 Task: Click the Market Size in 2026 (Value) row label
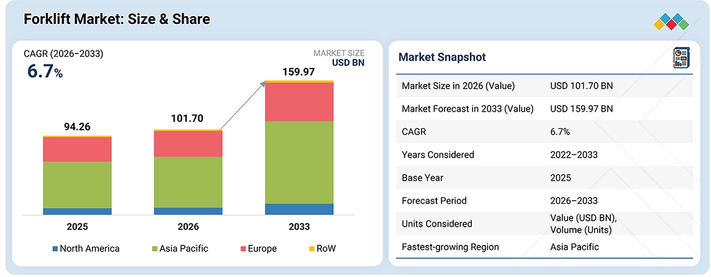point(458,85)
